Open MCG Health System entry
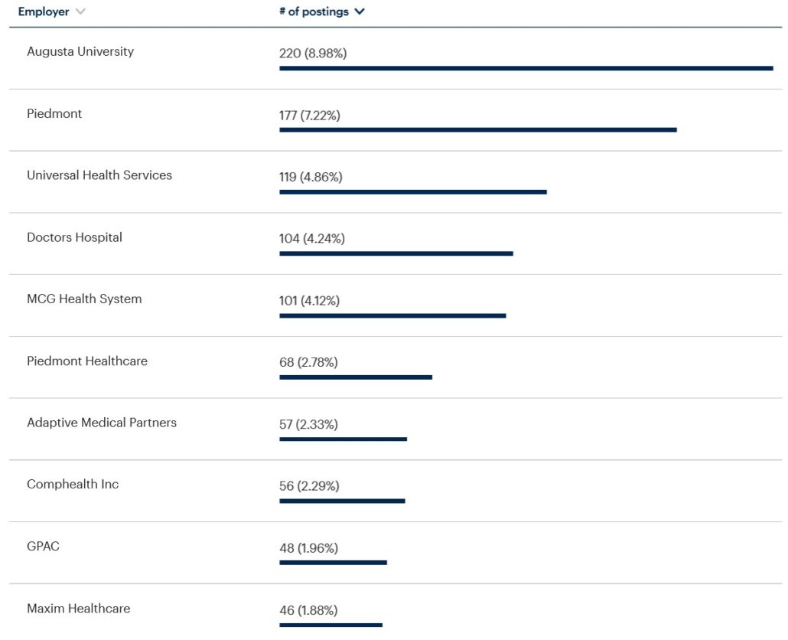 84,299
